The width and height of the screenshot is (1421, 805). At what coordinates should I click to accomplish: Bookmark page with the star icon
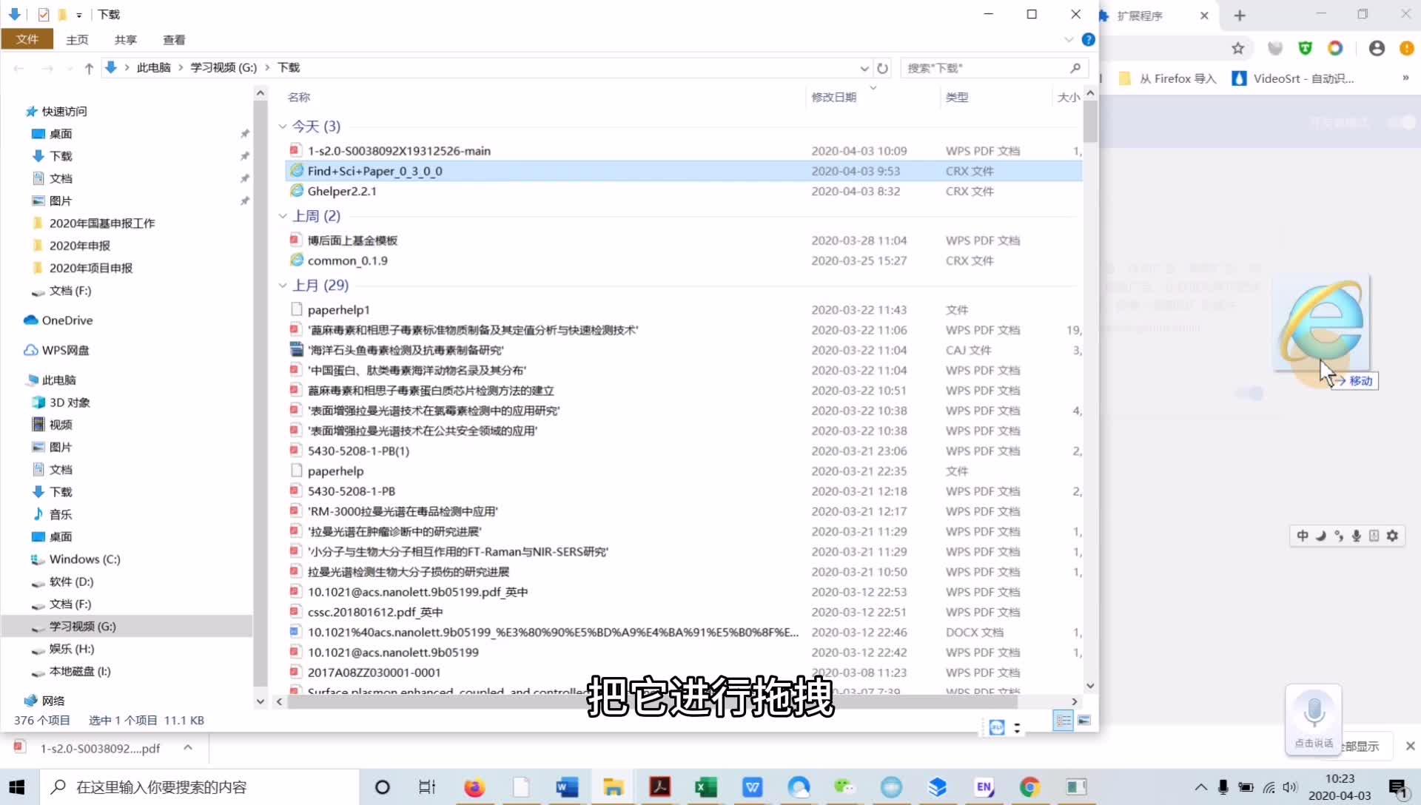point(1237,49)
